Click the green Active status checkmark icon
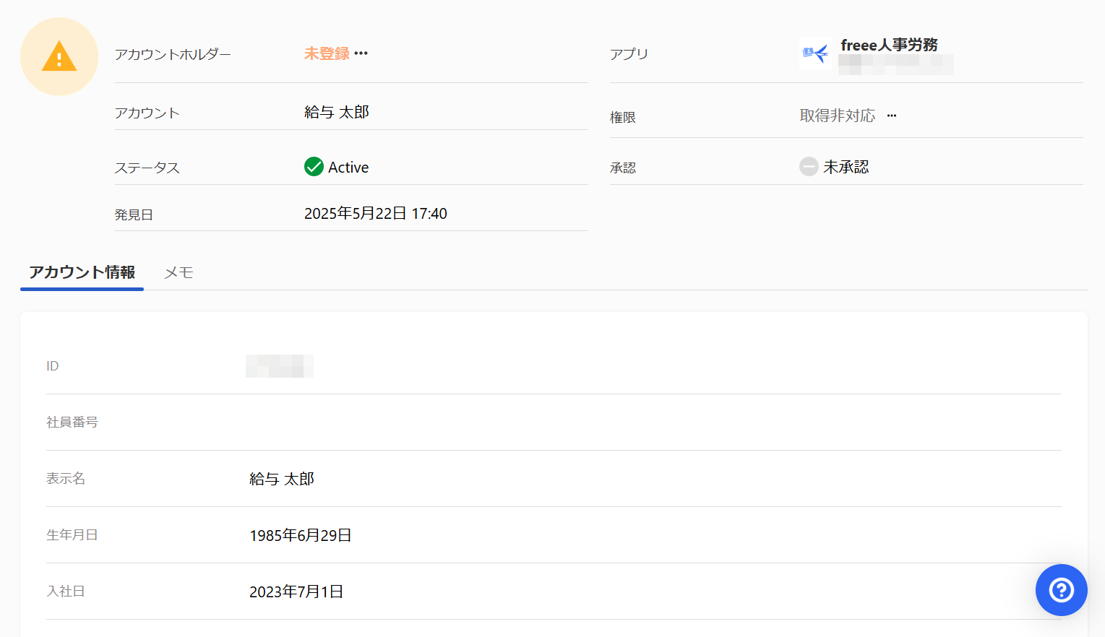Image resolution: width=1105 pixels, height=637 pixels. click(x=314, y=167)
